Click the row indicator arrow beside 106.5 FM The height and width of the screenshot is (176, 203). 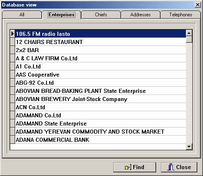13,34
